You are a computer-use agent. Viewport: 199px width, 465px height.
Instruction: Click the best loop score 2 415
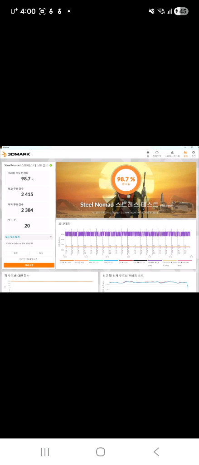click(27, 194)
